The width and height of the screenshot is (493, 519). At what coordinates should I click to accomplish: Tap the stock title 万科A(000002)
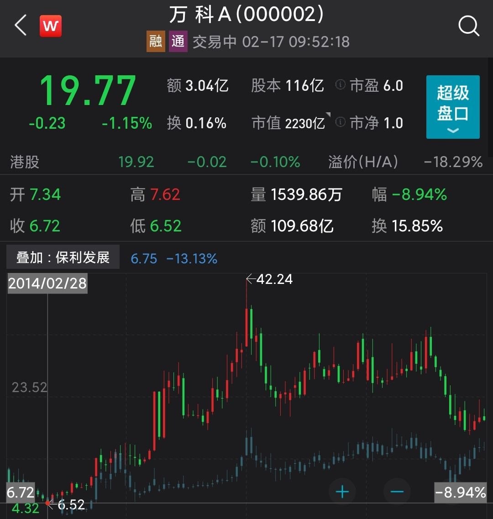[x=246, y=15]
